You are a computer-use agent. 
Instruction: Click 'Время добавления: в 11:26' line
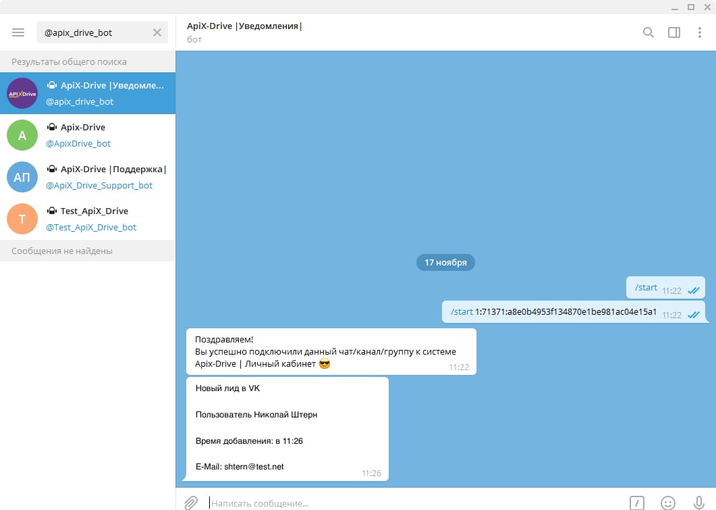point(249,441)
